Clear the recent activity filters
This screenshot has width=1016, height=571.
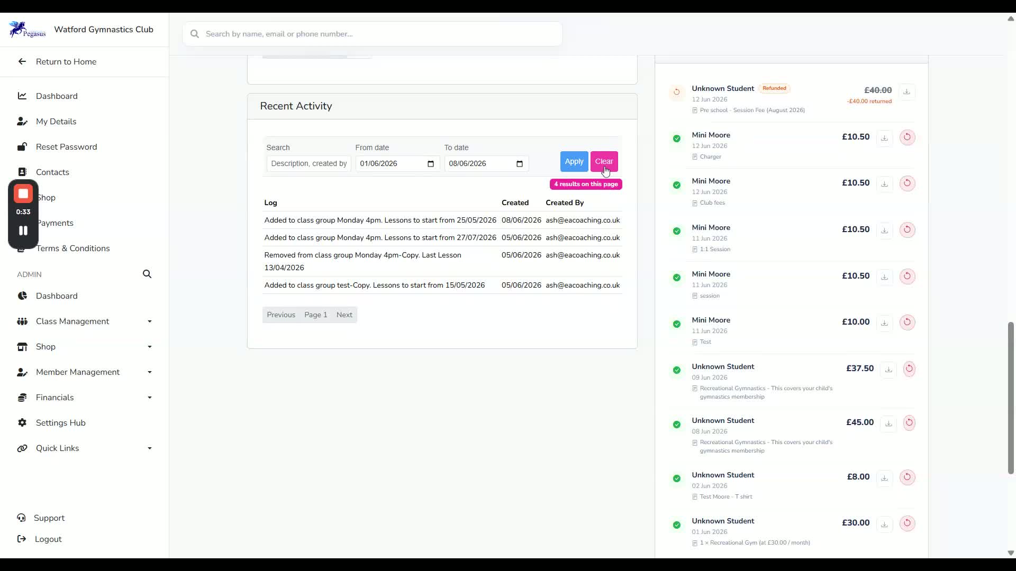coord(604,161)
